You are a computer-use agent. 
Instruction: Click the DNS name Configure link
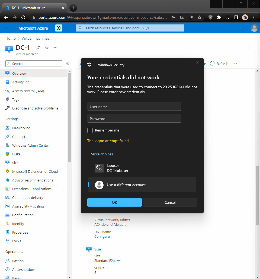(102, 236)
